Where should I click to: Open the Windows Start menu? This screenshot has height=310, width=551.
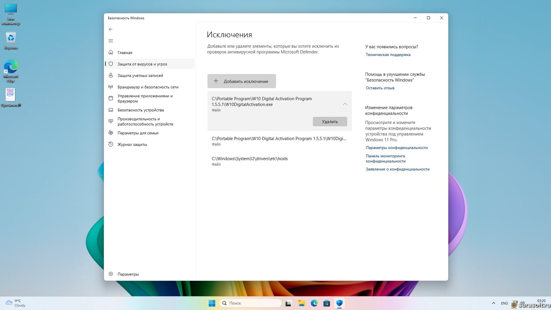click(212, 303)
